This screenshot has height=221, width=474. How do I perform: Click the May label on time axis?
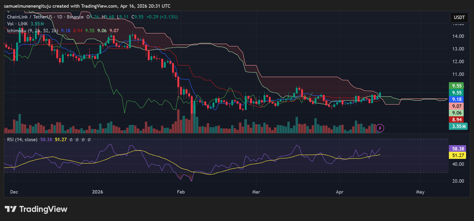[x=420, y=192]
